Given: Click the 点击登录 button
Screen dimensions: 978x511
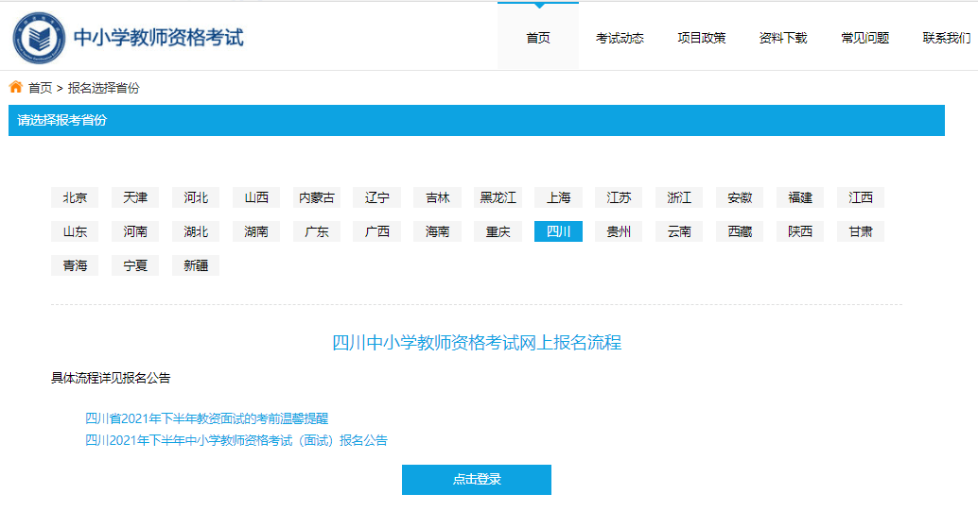Looking at the screenshot, I should click(477, 480).
